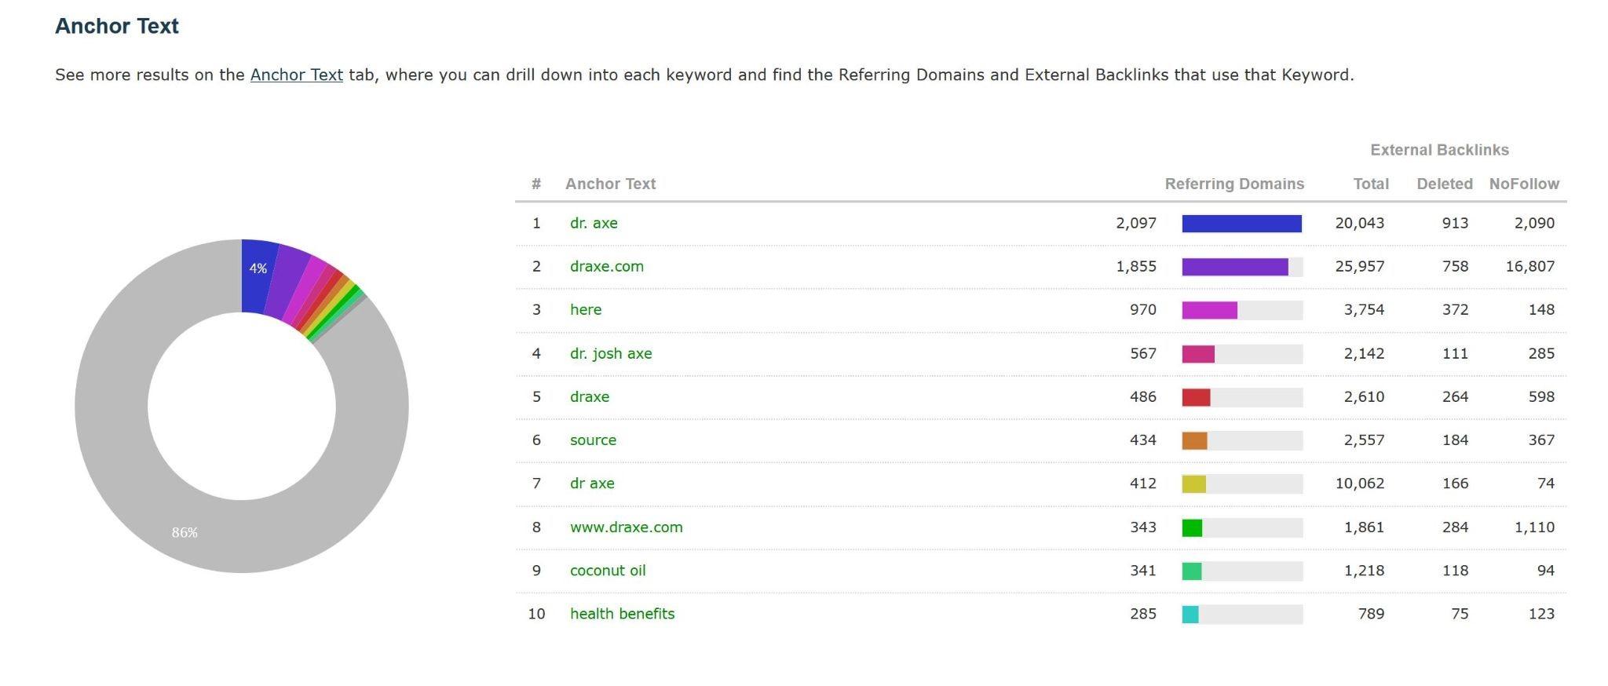Open the 'health benefits' anchor text link
The width and height of the screenshot is (1608, 686).
(622, 614)
